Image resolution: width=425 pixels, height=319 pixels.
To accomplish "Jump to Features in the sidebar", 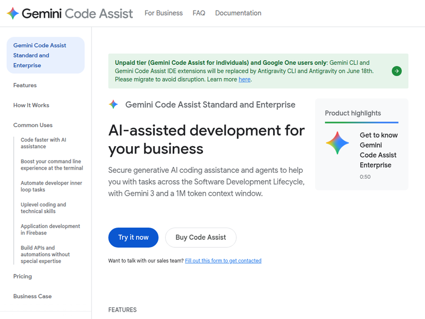I will click(25, 85).
